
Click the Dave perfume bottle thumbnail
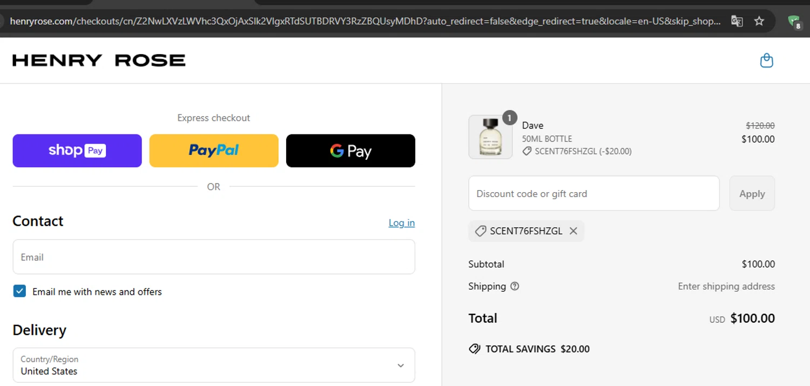[x=490, y=137]
